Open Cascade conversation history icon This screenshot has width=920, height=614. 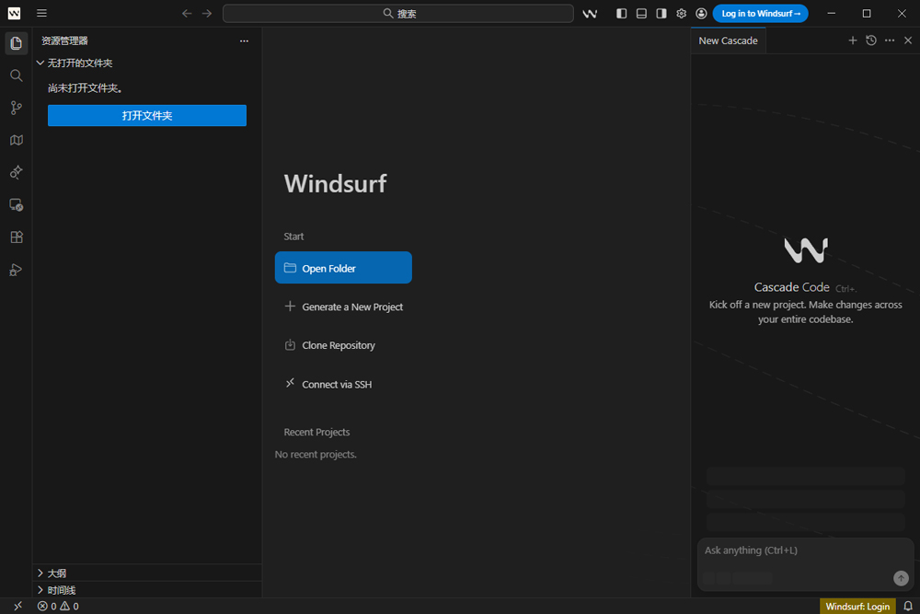pos(871,40)
